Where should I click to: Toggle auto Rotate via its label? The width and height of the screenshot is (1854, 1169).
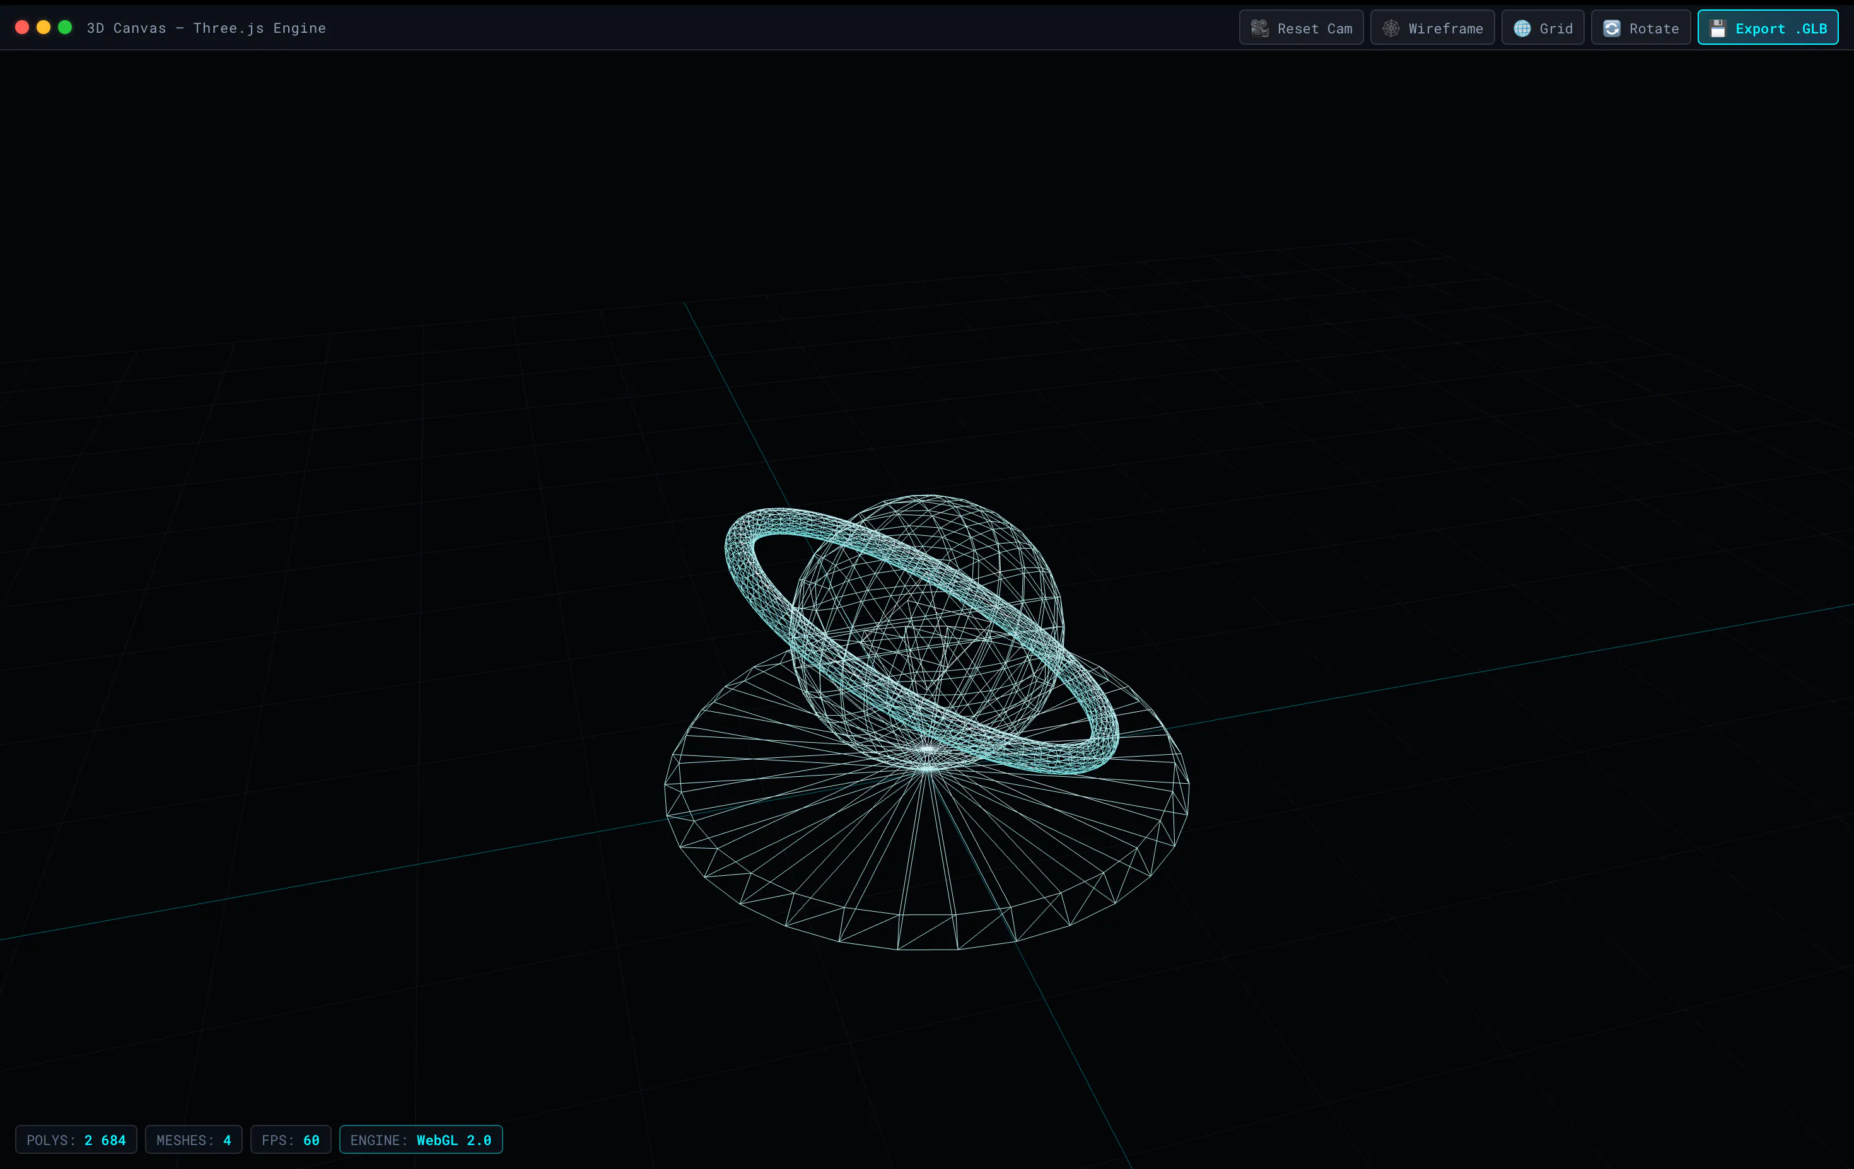(1654, 28)
